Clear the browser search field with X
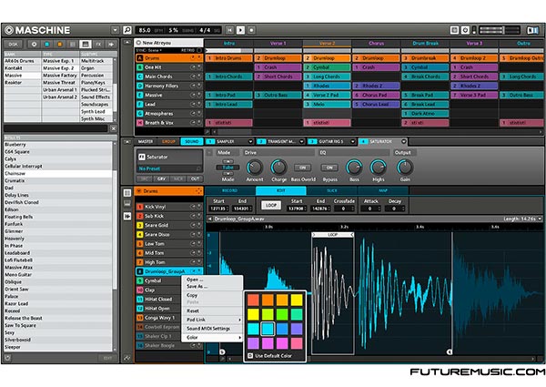 [x=114, y=128]
